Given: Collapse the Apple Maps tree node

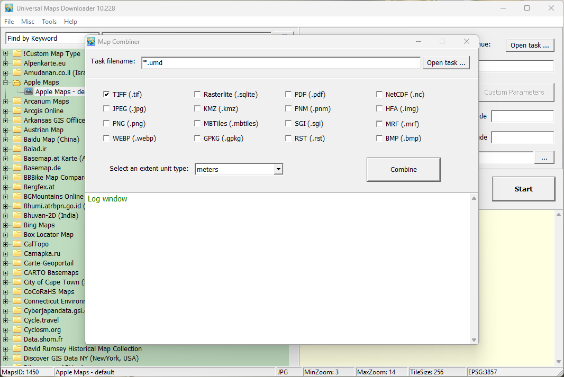Looking at the screenshot, I should 6,82.
